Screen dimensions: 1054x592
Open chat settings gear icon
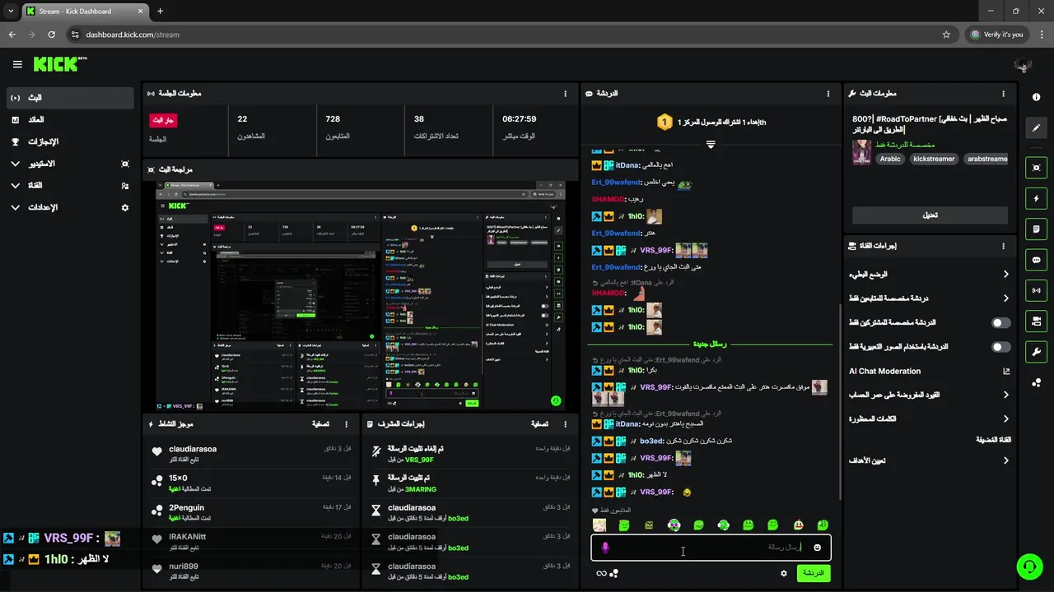click(783, 573)
